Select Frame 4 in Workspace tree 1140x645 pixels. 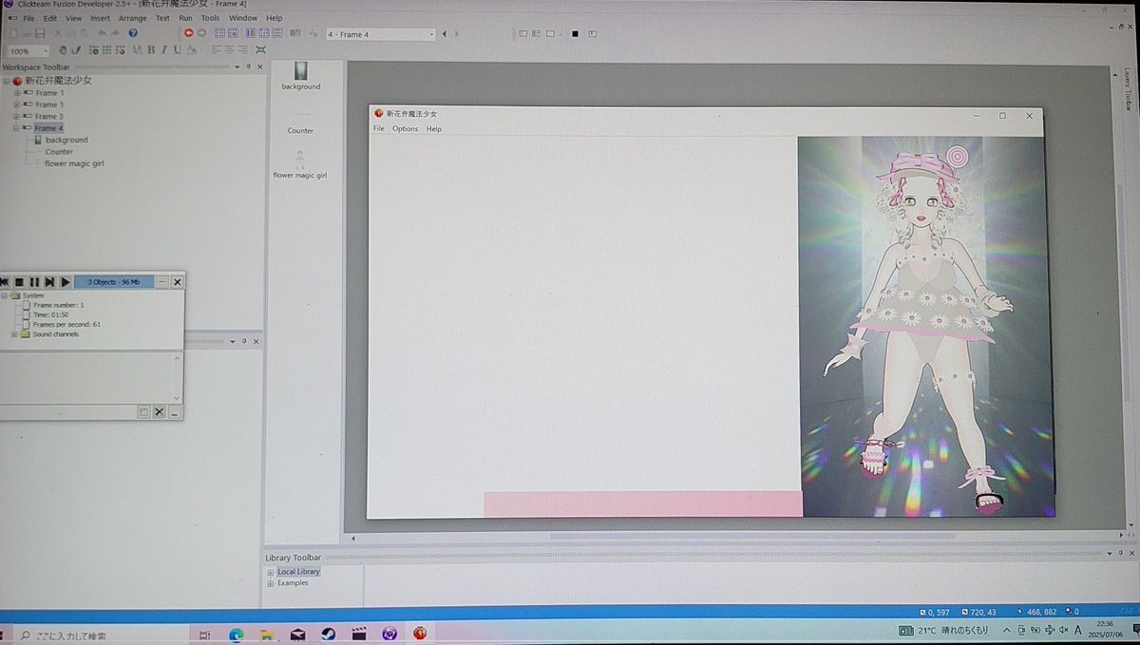[x=49, y=127]
